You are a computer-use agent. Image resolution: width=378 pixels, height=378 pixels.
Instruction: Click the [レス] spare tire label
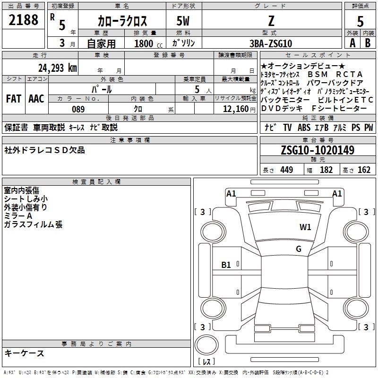click(206, 361)
